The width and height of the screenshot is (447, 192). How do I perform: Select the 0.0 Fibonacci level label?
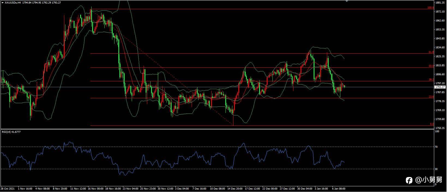coord(432,124)
